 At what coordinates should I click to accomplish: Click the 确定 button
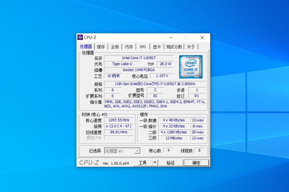tap(196, 162)
